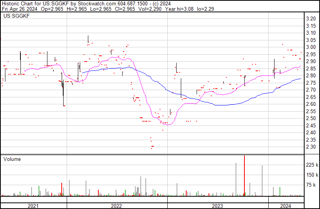Image resolution: width=320 pixels, height=209 pixels.
Task: Click the date text 'Fri Apr 26 2024'
Action: click(x=20, y=9)
